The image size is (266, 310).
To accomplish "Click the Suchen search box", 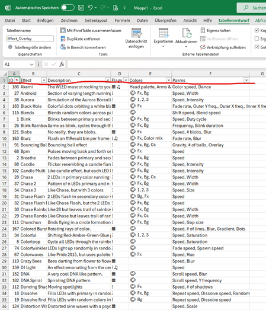I will [x=251, y=8].
